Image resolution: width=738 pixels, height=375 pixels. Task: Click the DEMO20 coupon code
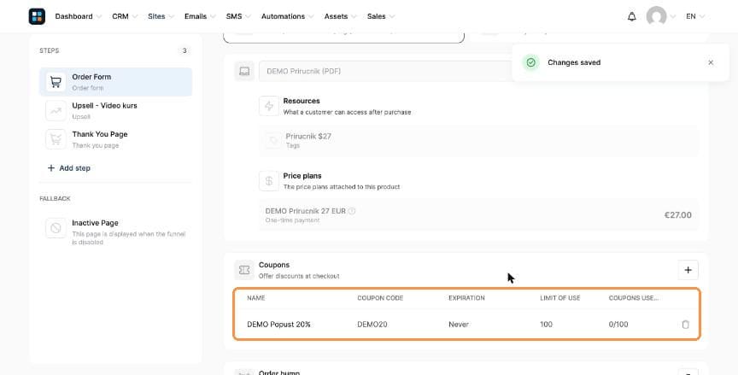[x=372, y=325]
